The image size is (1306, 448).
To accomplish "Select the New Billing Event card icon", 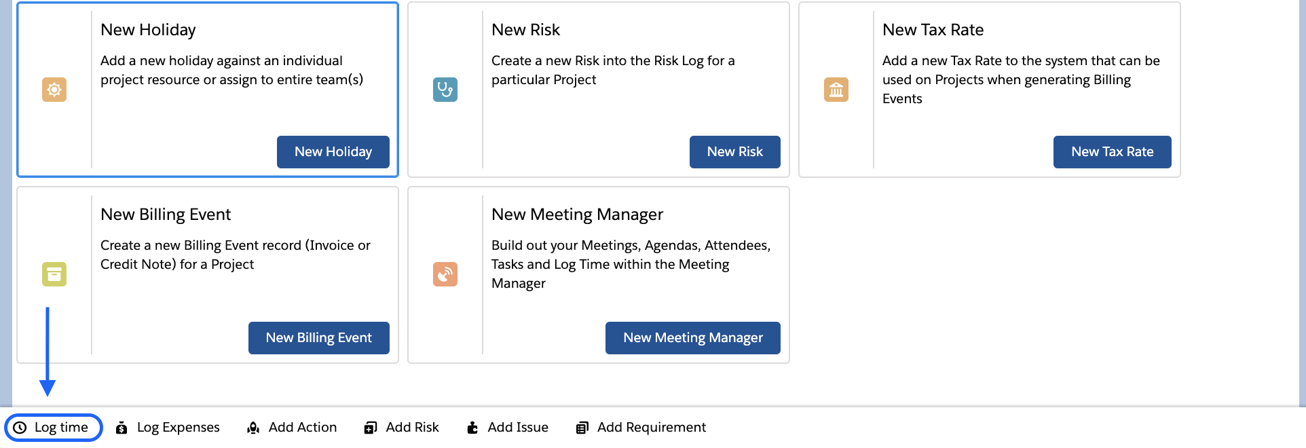I will [x=54, y=274].
